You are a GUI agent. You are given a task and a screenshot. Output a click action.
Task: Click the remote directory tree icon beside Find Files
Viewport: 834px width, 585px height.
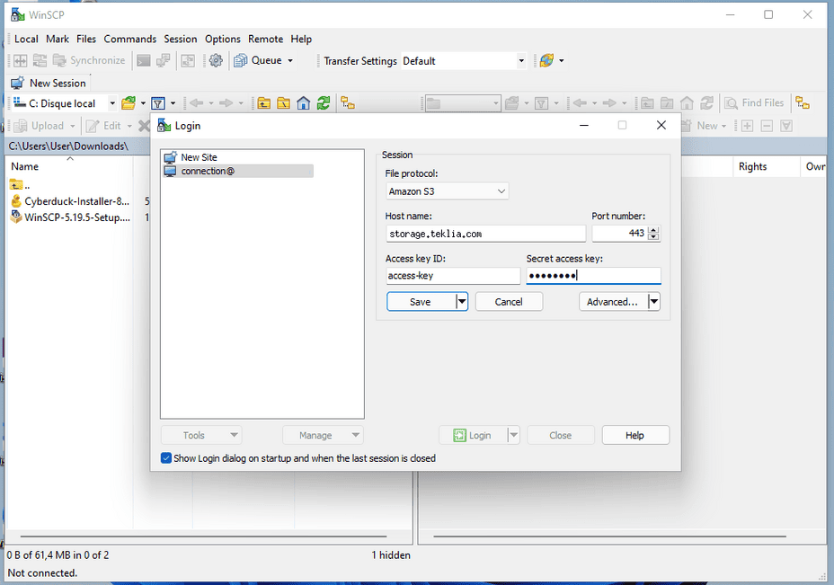(803, 103)
